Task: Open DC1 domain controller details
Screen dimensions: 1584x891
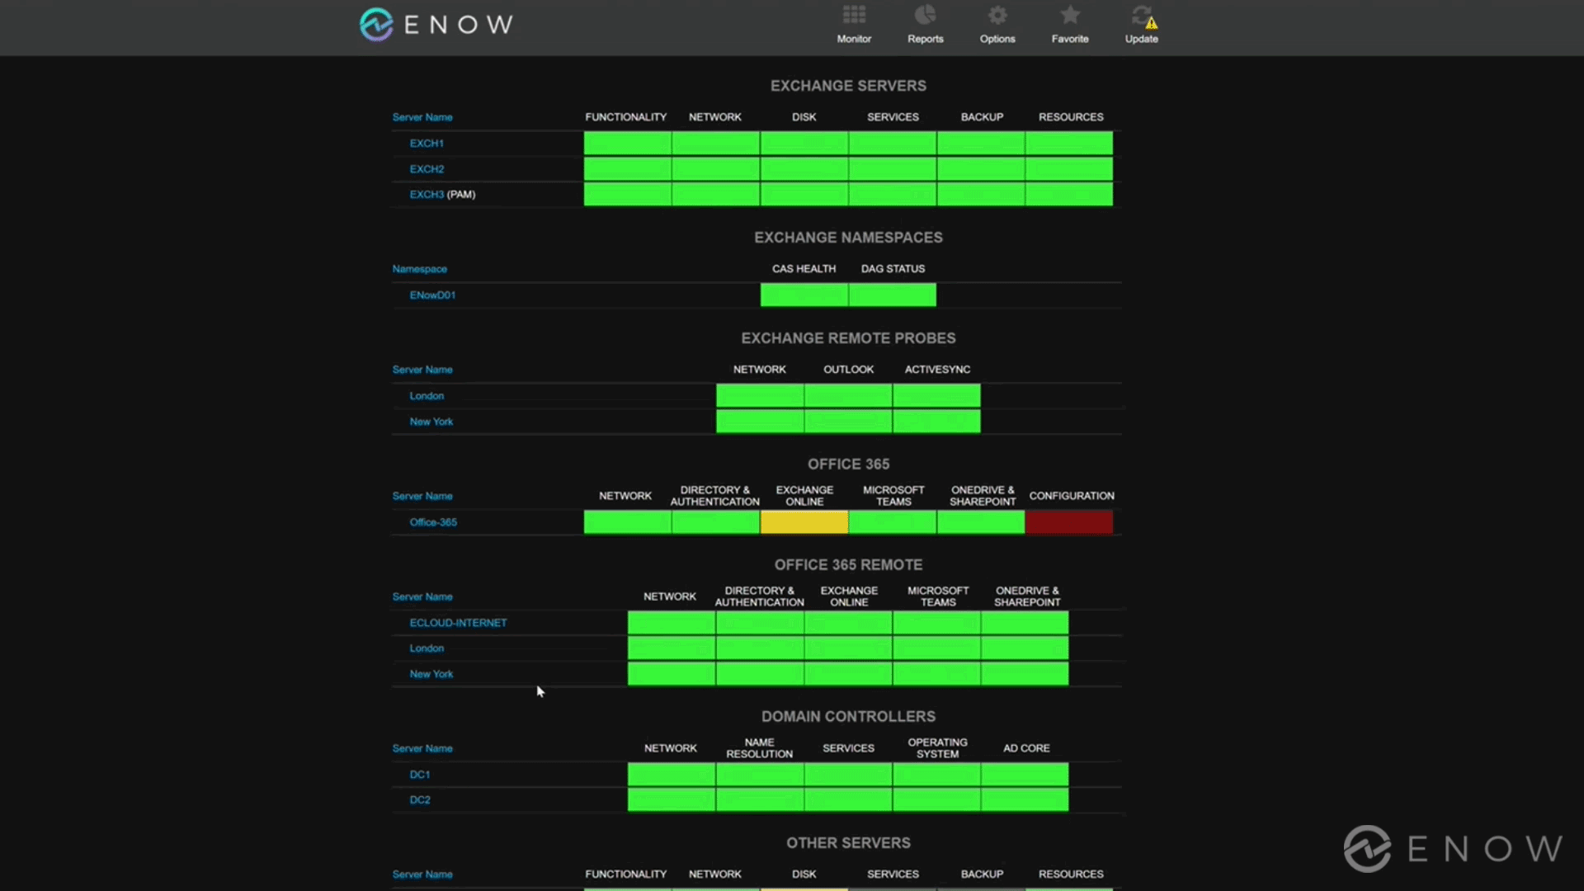Action: coord(420,774)
